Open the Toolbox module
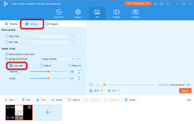This screenshot has width=194, height=124. point(135,14)
